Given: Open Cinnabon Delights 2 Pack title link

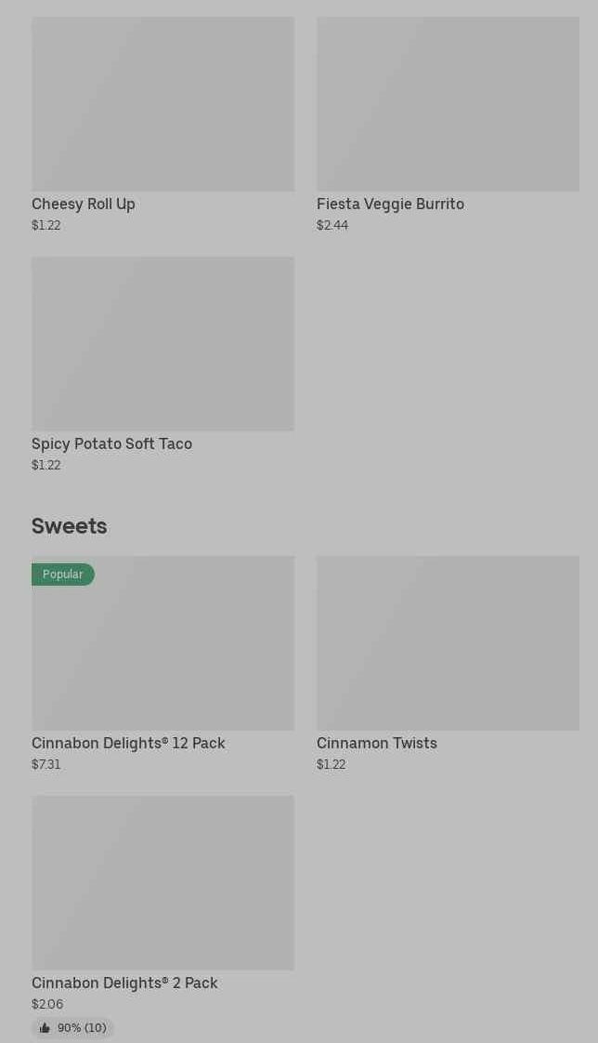Looking at the screenshot, I should pyautogui.click(x=124, y=983).
